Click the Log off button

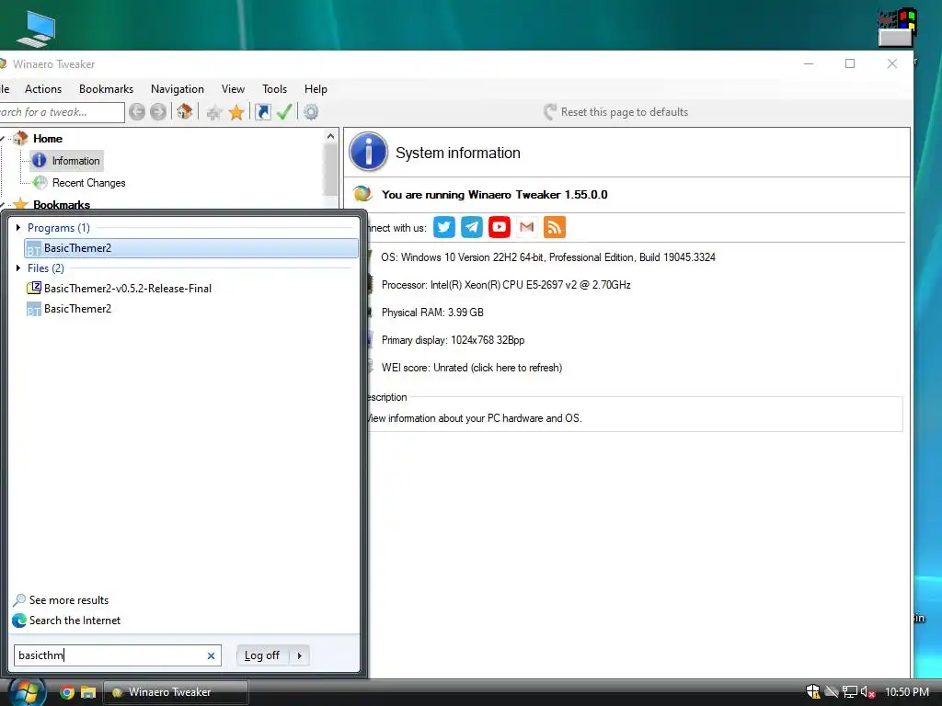tap(262, 655)
